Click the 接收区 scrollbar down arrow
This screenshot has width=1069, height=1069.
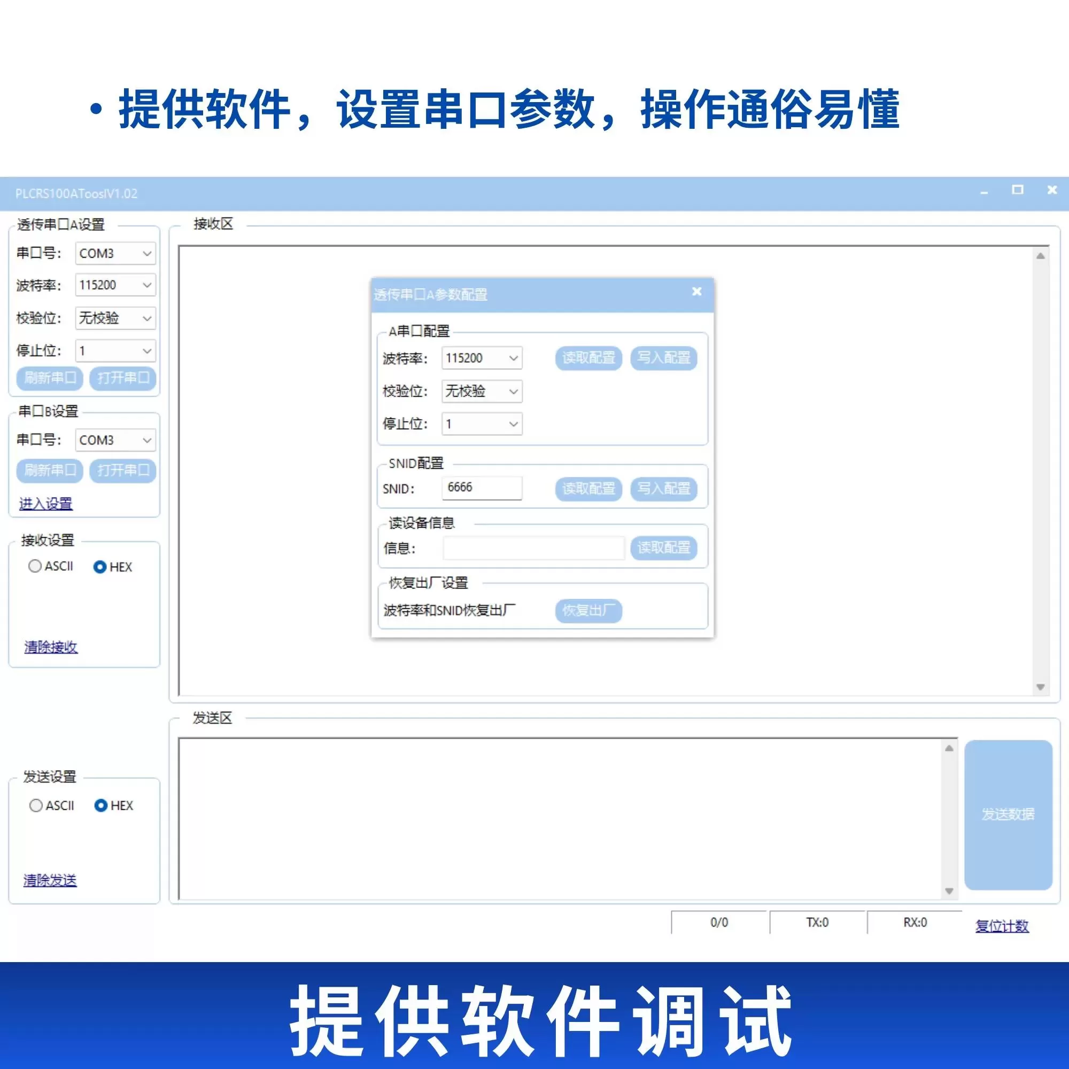coord(1041,687)
